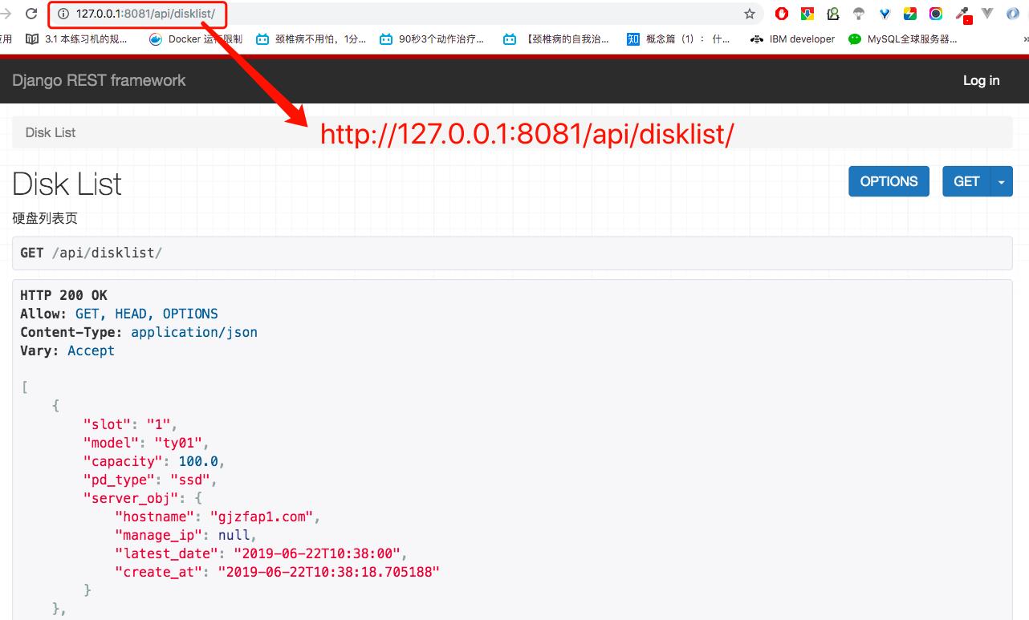The height and width of the screenshot is (620, 1029).
Task: Open the 'Docker 运行限制' bookmark
Action: coord(196,38)
